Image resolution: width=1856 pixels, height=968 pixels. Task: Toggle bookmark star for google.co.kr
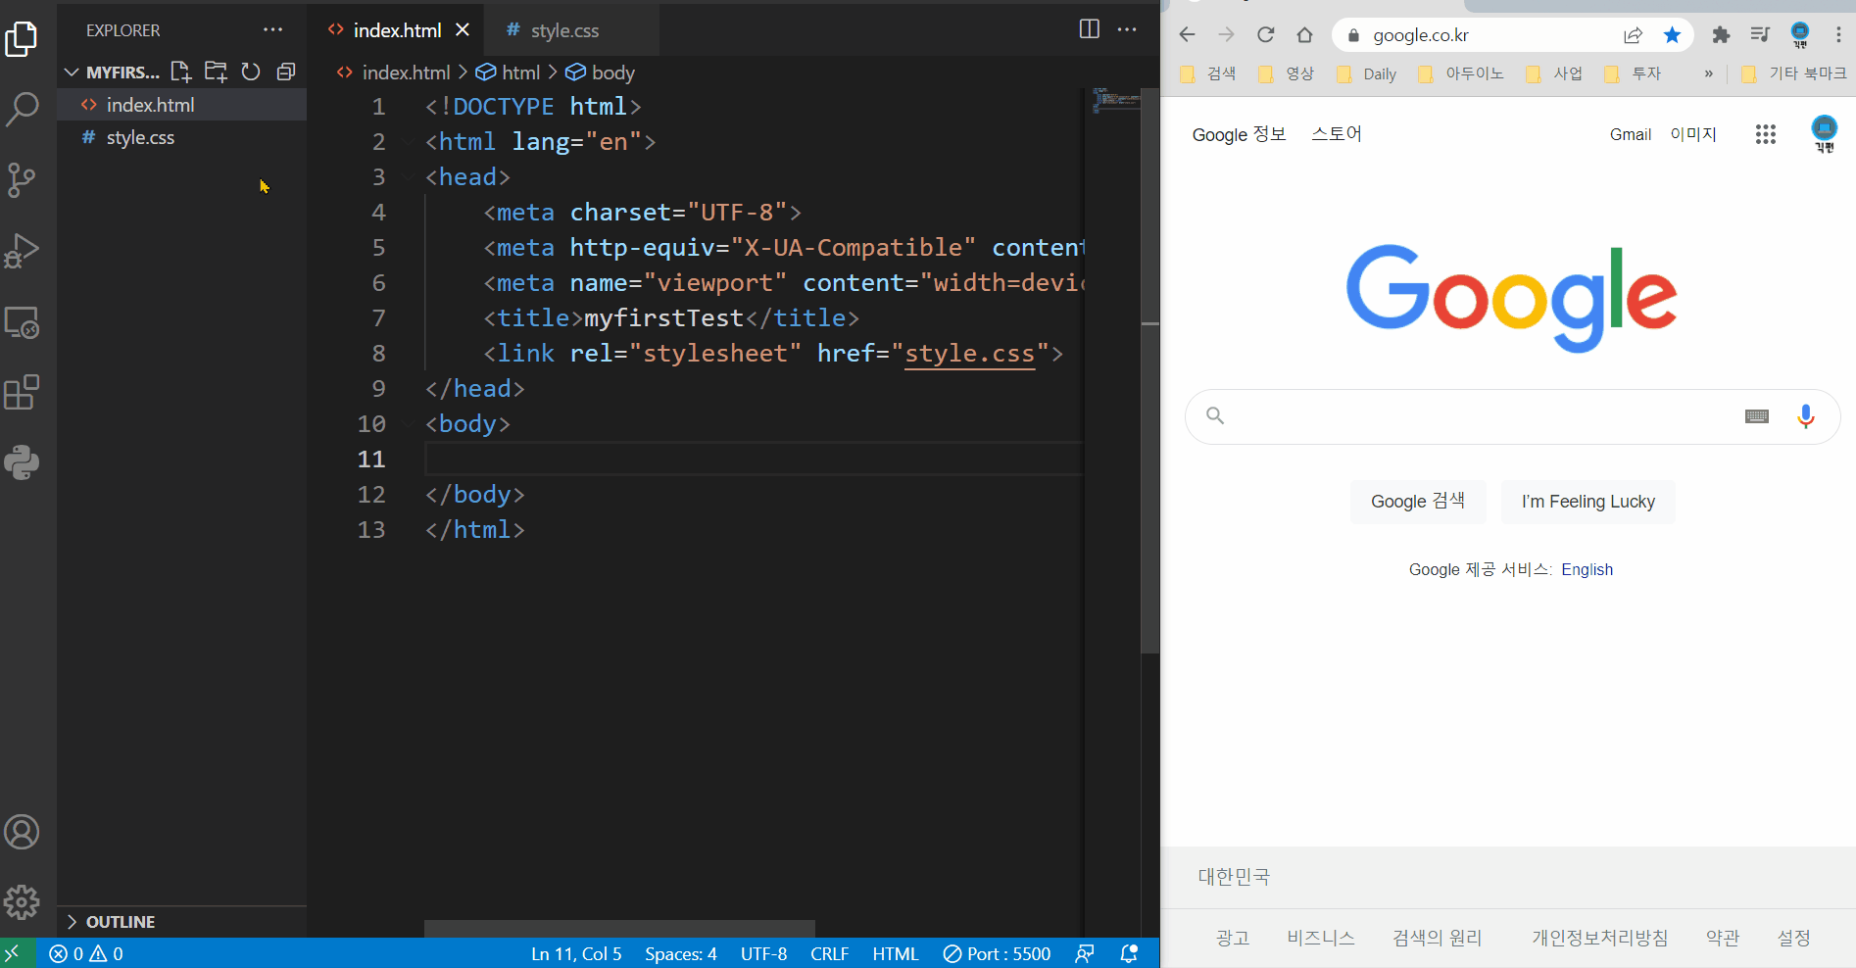click(1672, 35)
